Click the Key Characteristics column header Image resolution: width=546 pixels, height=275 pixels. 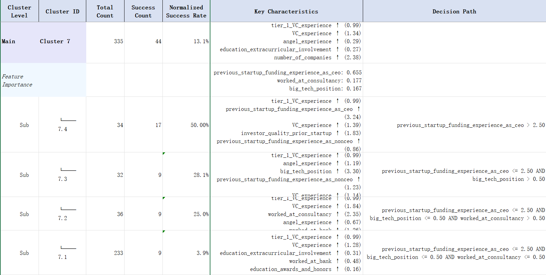click(286, 11)
